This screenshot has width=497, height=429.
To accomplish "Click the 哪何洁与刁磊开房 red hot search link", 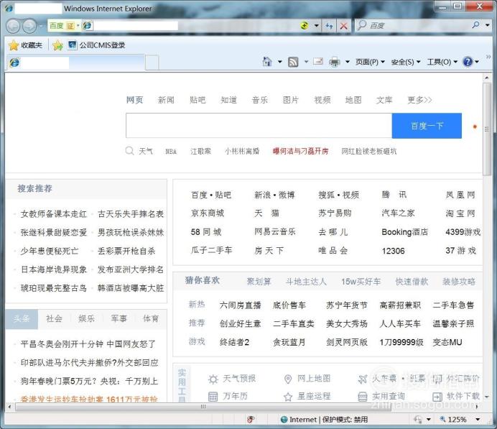I will tap(300, 151).
